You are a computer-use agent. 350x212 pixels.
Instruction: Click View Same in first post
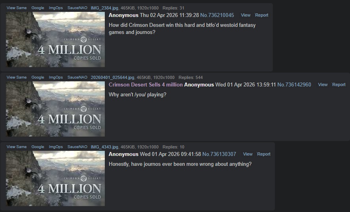pos(17,8)
